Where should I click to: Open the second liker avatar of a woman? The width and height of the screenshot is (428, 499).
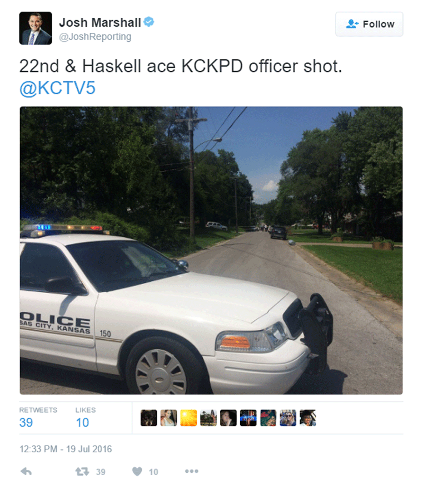pyautogui.click(x=168, y=418)
